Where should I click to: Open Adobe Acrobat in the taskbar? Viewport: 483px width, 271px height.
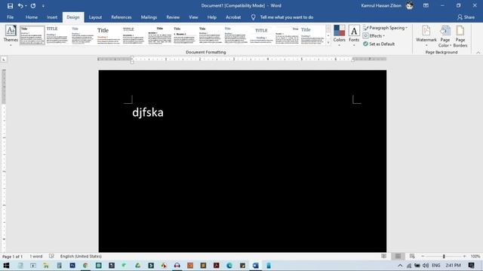click(217, 266)
